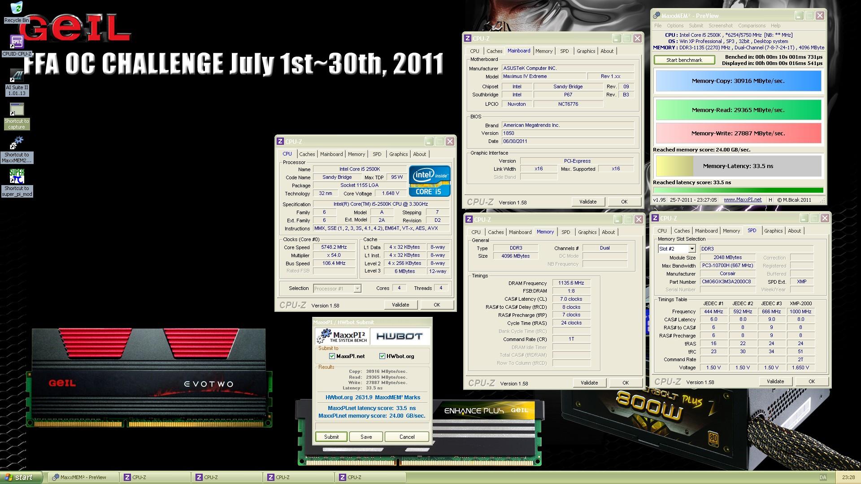
Task: Click Submit in the HWbot Submit dialog
Action: tap(331, 437)
